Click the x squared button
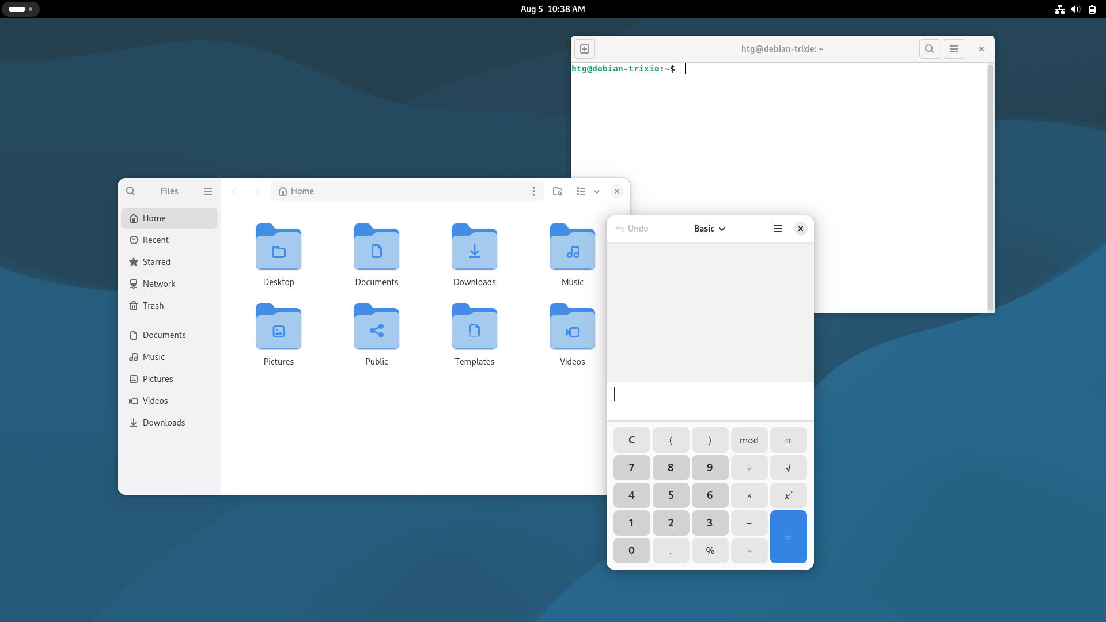1106x622 pixels. click(788, 495)
